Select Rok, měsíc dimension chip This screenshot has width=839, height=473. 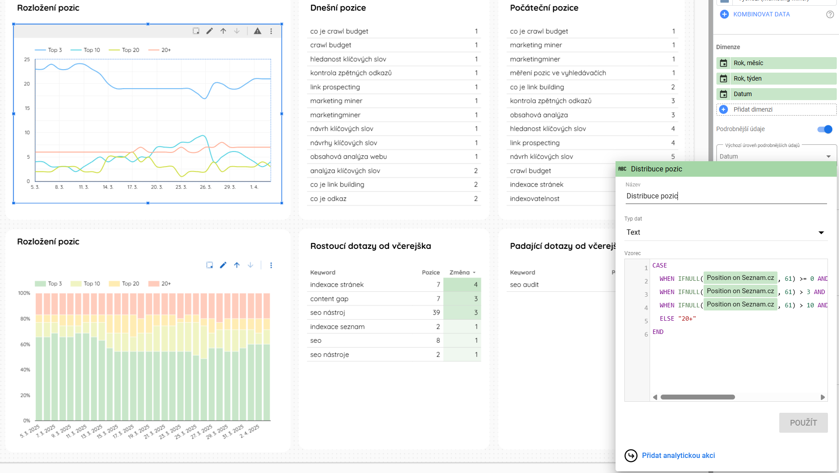tap(776, 63)
